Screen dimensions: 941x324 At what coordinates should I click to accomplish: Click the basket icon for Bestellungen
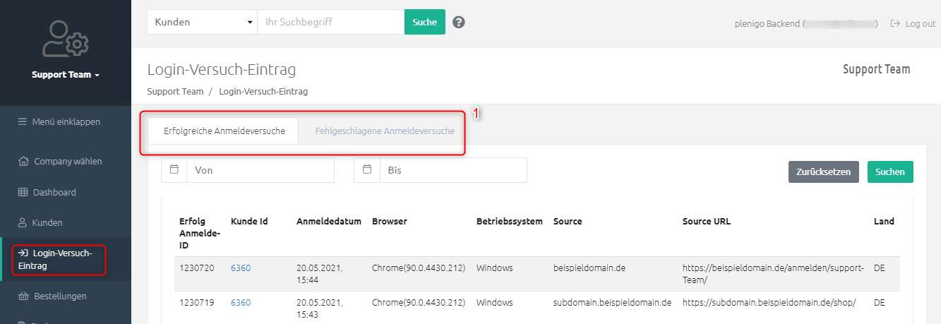point(23,296)
